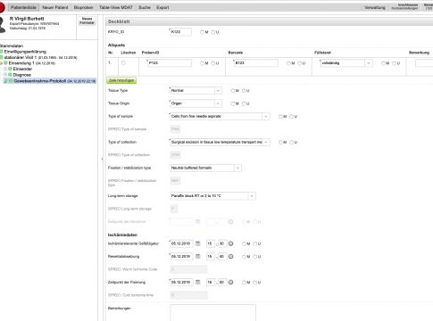Select M radio next to Barcode
This screenshot has width=433, height=321.
click(x=288, y=63)
